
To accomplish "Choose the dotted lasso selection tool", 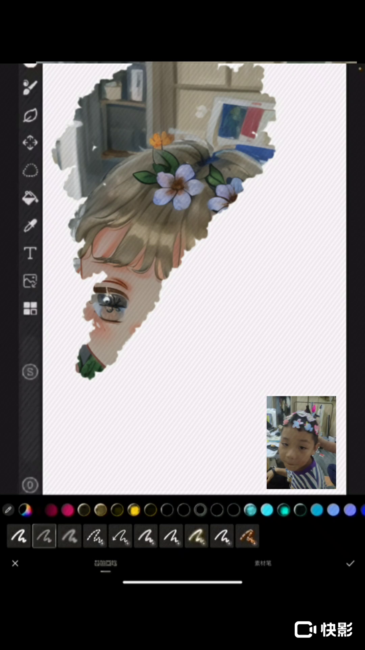I will pyautogui.click(x=30, y=170).
